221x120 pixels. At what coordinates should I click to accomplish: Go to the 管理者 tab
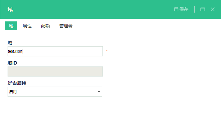click(66, 26)
